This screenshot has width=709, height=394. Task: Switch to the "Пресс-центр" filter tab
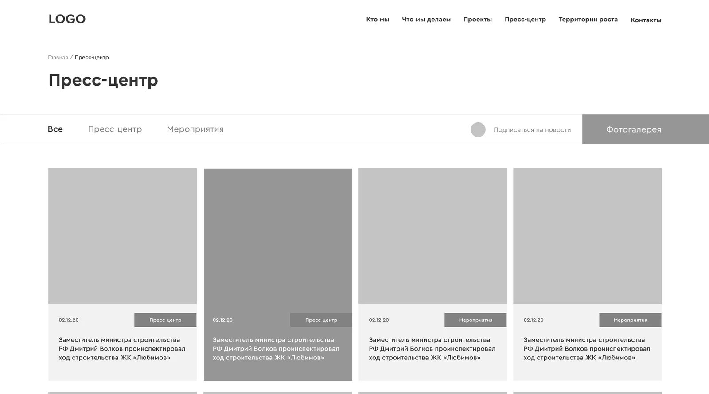pyautogui.click(x=115, y=129)
